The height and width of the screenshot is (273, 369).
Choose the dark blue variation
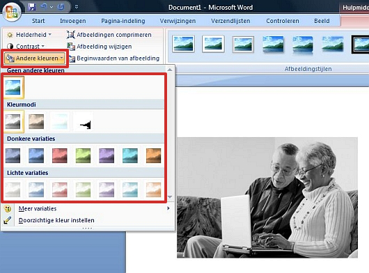36,155
